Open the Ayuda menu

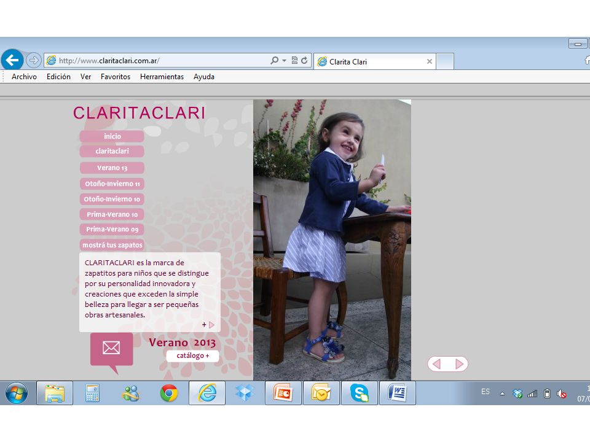coord(204,77)
